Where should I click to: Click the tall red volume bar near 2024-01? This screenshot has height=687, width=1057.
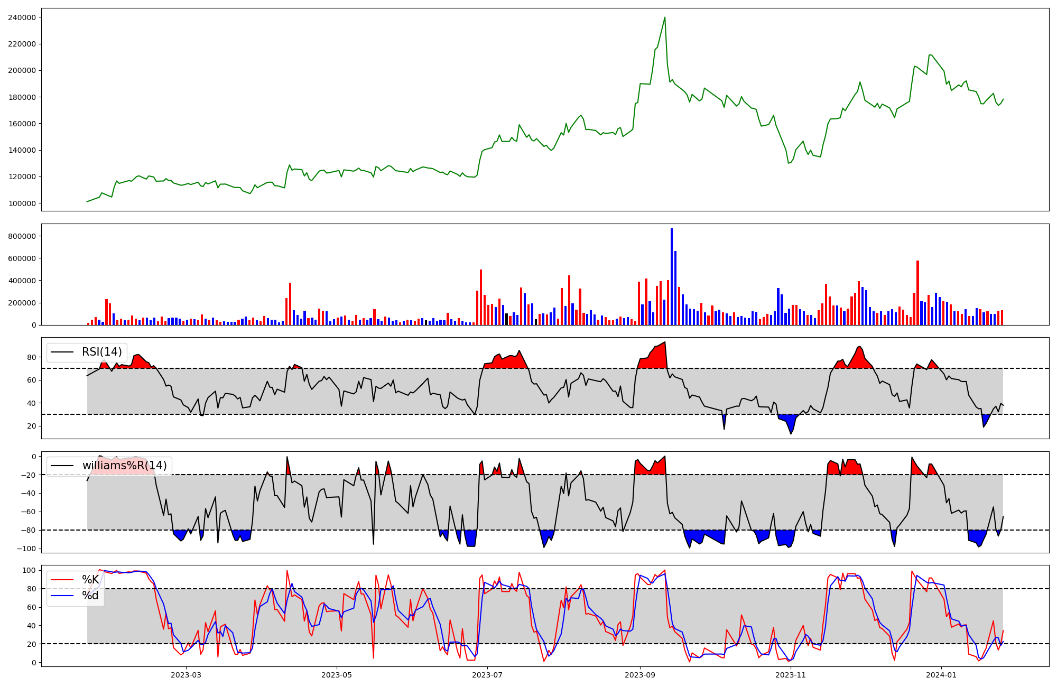click(917, 292)
